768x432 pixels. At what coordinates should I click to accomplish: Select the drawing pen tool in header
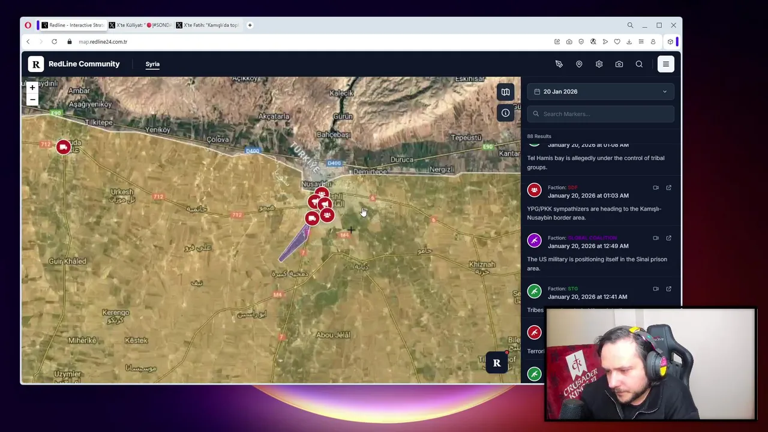coord(559,64)
